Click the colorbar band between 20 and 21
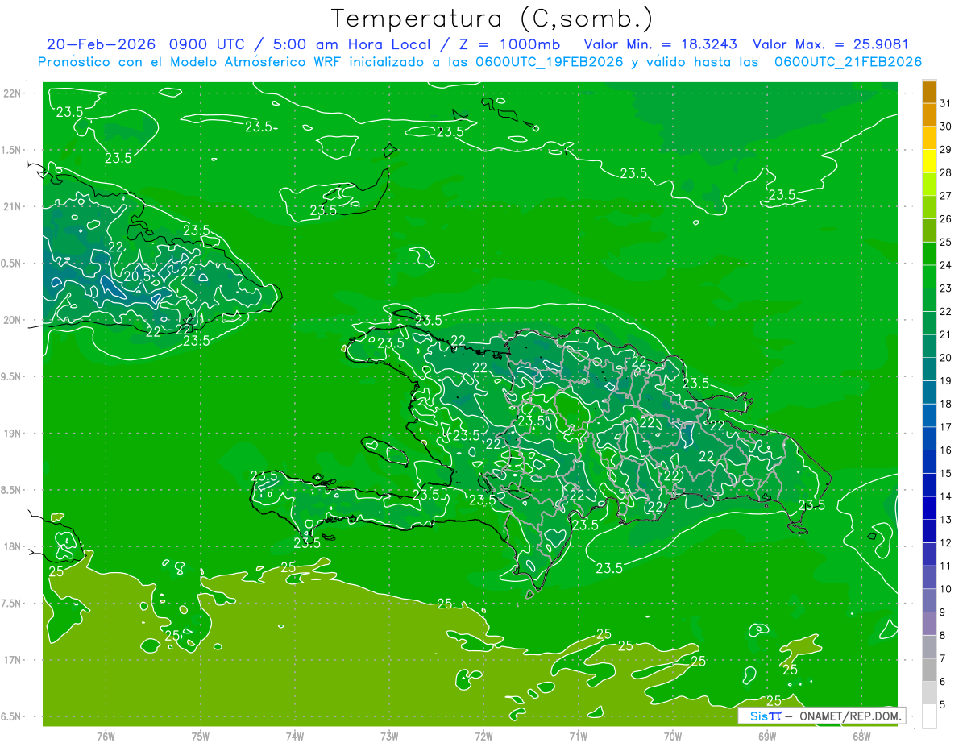The height and width of the screenshot is (747, 967). [929, 347]
